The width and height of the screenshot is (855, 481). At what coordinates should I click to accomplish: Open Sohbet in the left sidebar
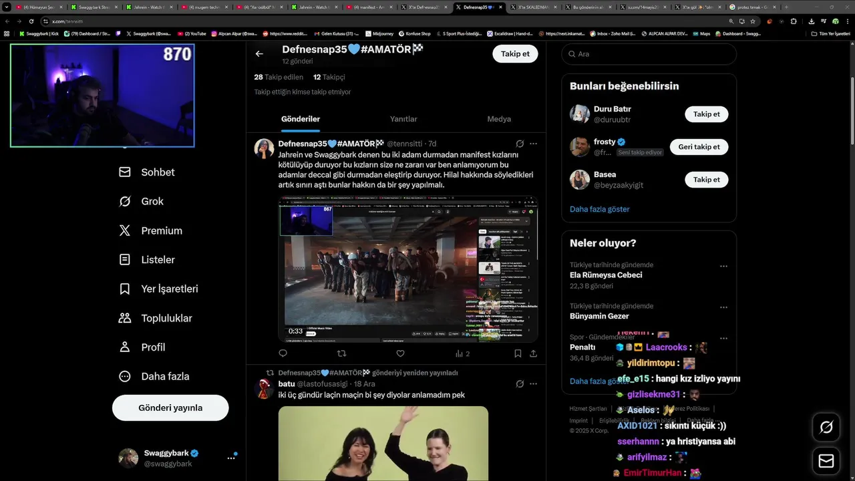click(147, 172)
